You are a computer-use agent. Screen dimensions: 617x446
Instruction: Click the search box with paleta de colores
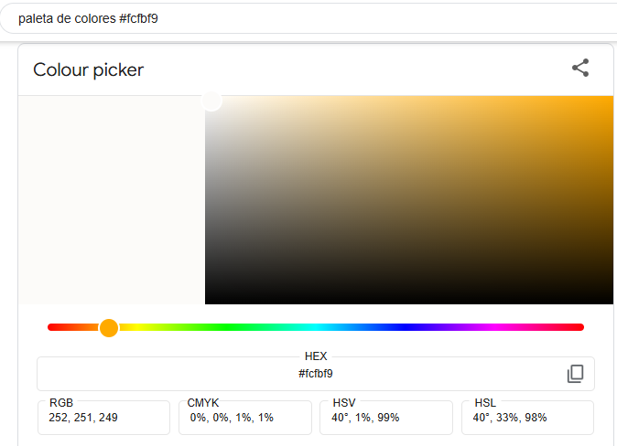[x=308, y=18]
